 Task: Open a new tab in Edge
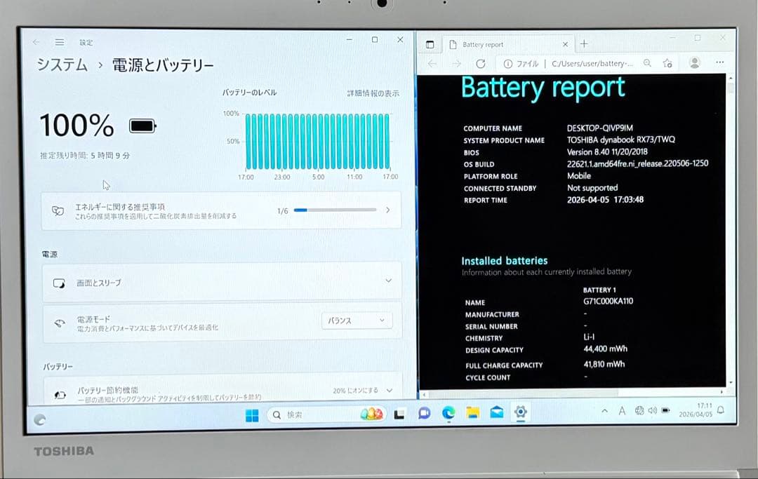(x=584, y=44)
